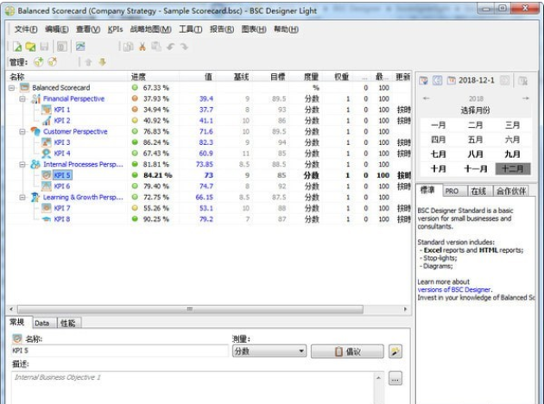This screenshot has width=544, height=404.
Task: Select 三月 in the month picker
Action: [x=512, y=124]
